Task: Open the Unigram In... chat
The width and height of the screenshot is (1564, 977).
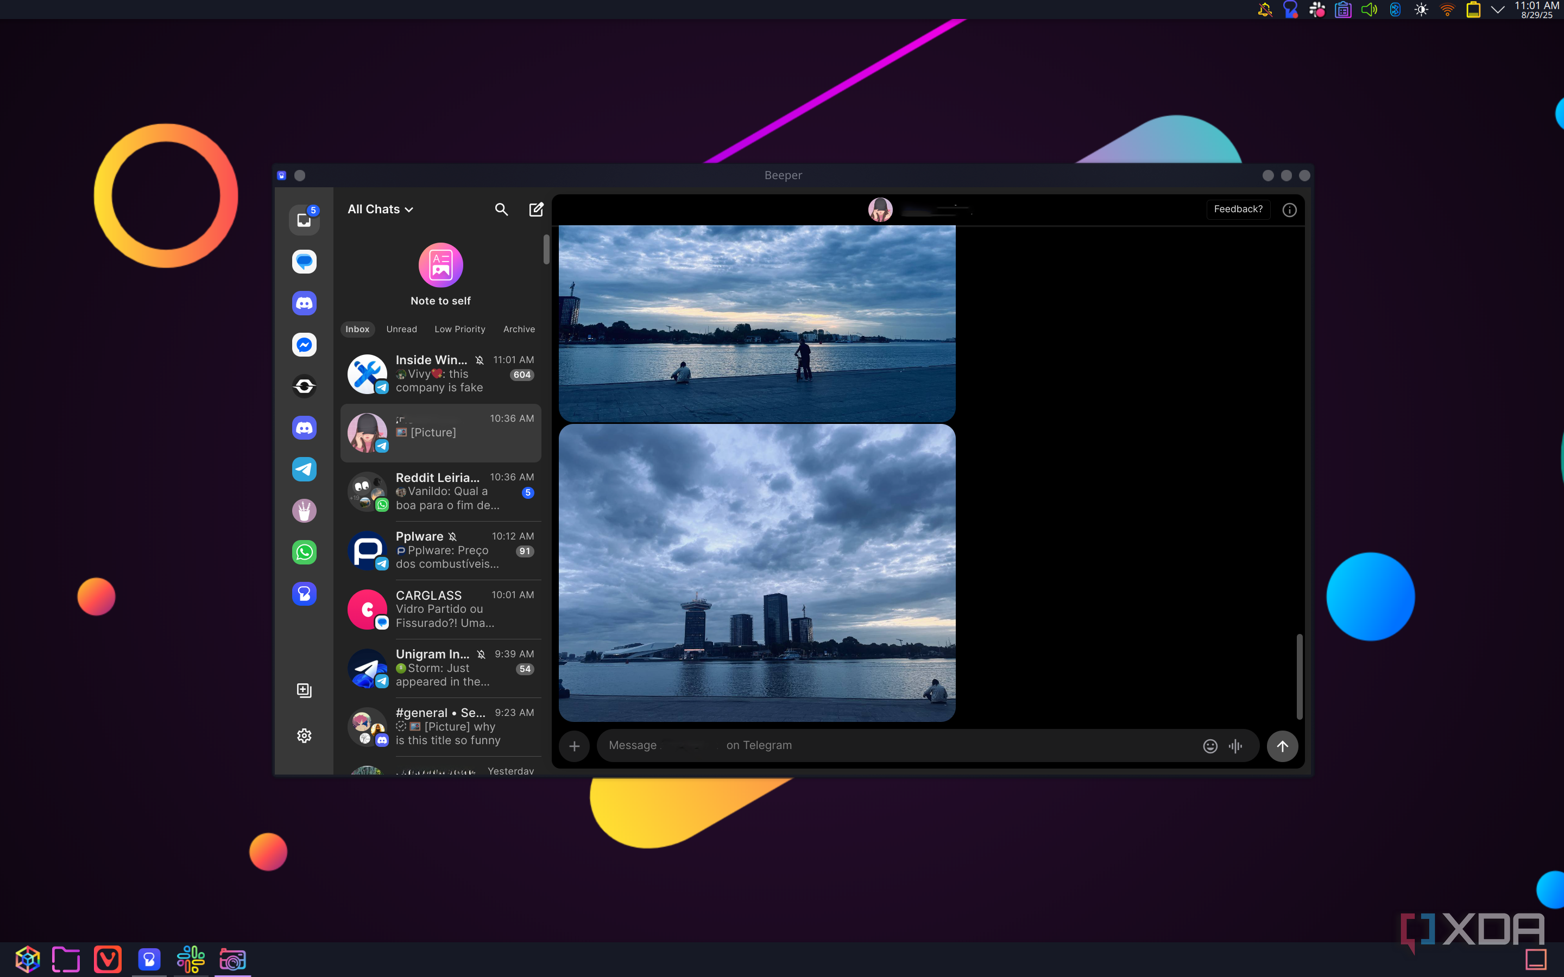Action: point(441,668)
